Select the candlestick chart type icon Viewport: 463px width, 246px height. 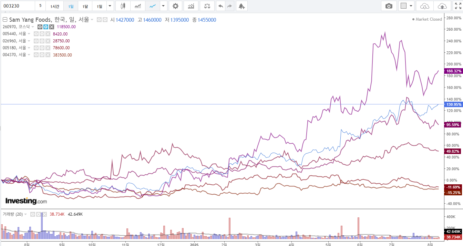click(x=123, y=6)
